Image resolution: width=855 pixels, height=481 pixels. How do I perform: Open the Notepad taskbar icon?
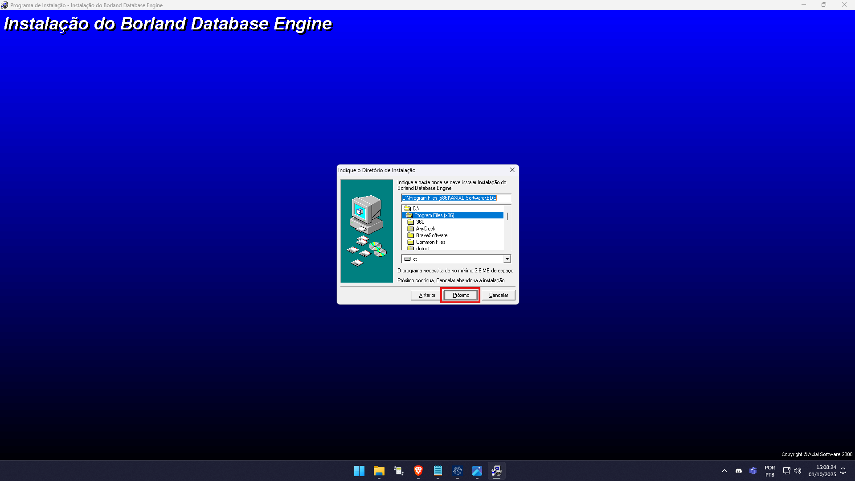tap(438, 471)
